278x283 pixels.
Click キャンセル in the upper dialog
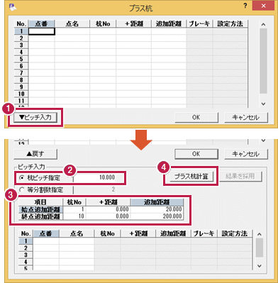(246, 118)
